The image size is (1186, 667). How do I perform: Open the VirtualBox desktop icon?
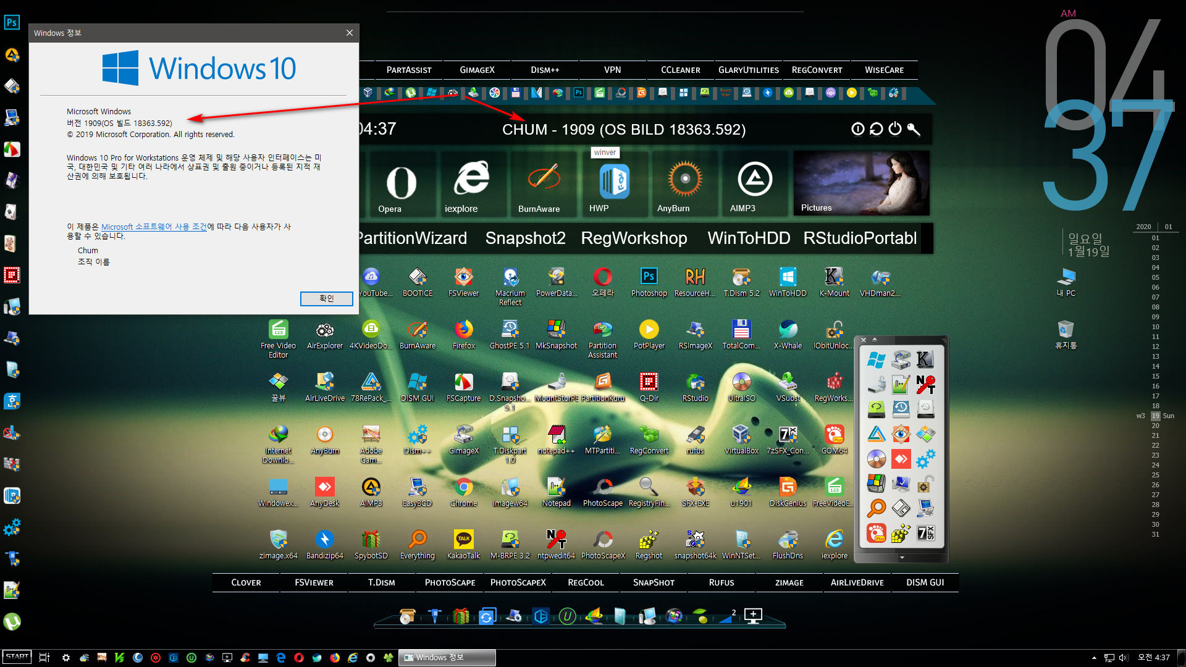[x=741, y=440]
